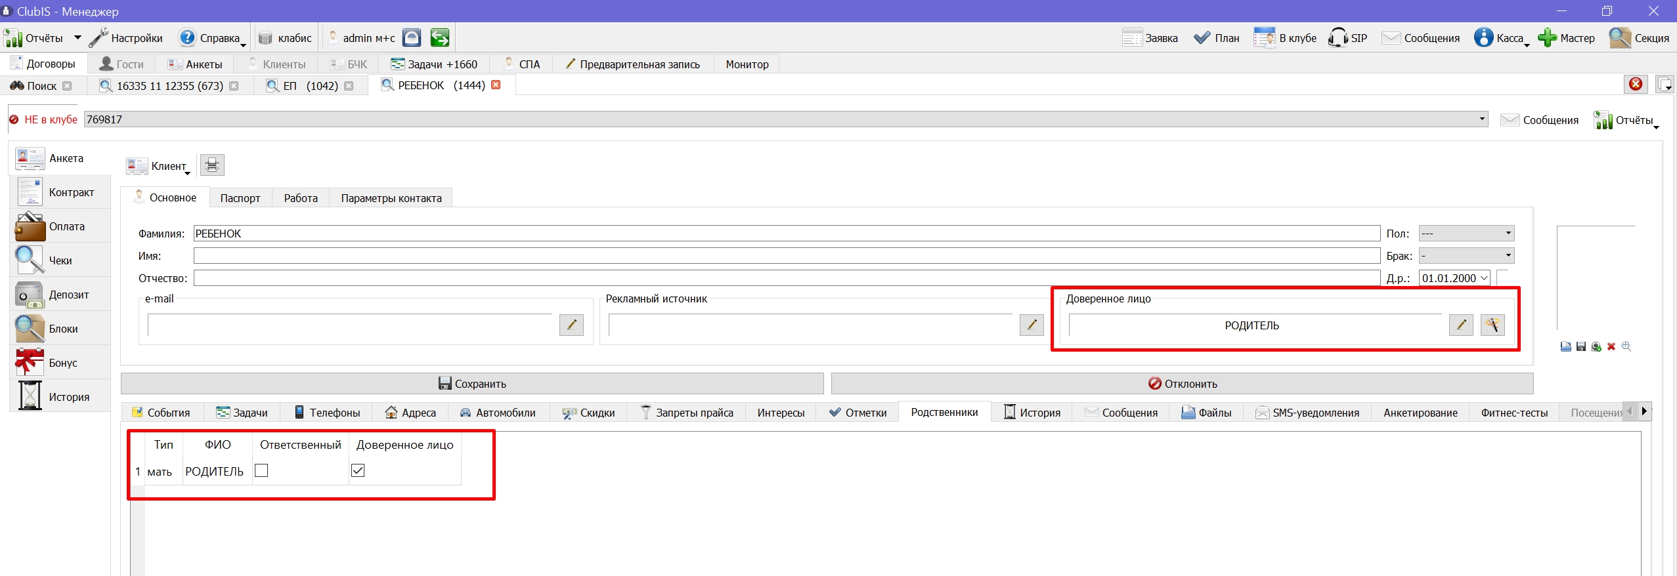Load photo from file icon
Viewport: 1677px width, 576px height.
point(1566,346)
